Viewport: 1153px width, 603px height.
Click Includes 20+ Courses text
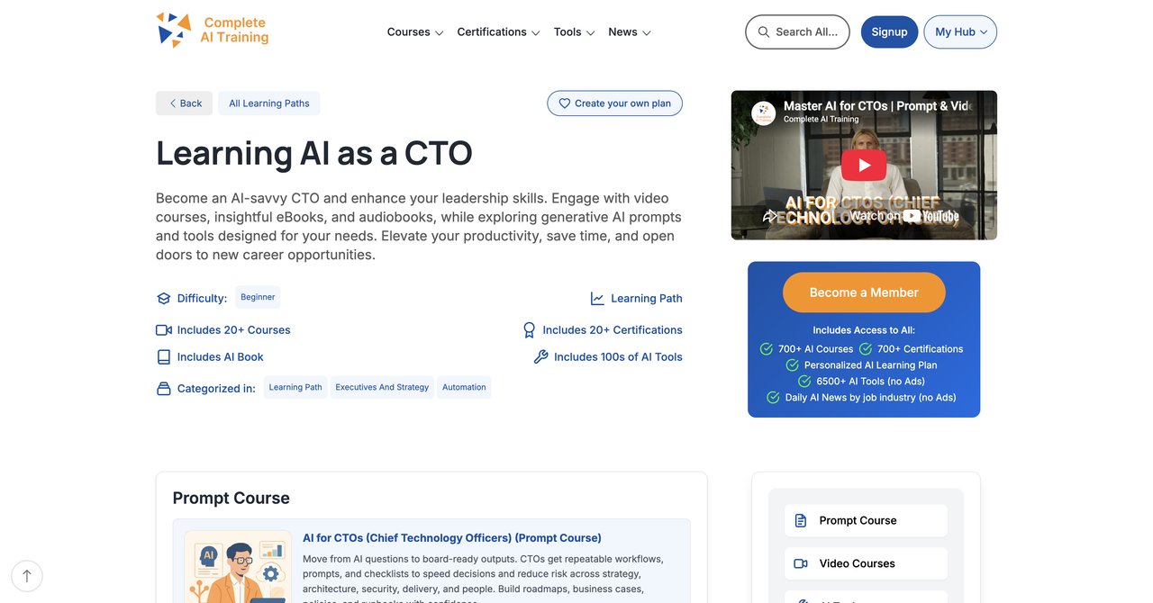click(233, 330)
